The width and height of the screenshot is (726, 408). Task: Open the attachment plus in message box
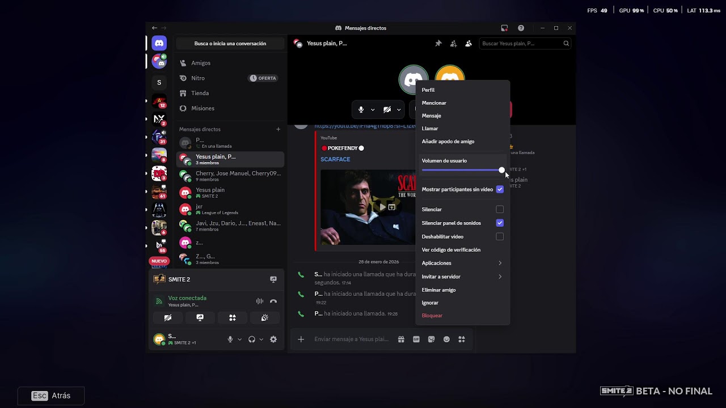tap(301, 339)
